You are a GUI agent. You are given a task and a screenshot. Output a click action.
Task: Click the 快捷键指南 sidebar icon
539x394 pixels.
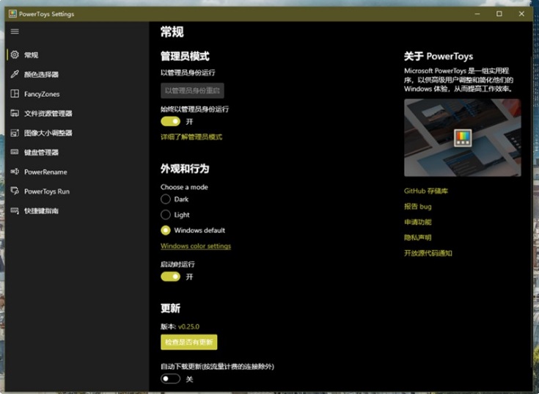tap(15, 211)
